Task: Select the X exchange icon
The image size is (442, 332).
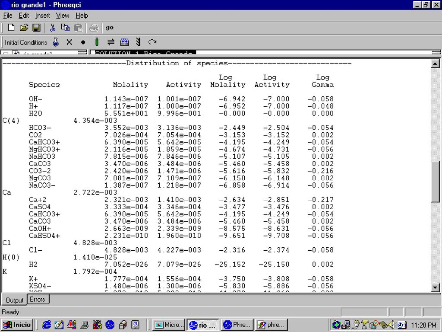Action: 69,42
